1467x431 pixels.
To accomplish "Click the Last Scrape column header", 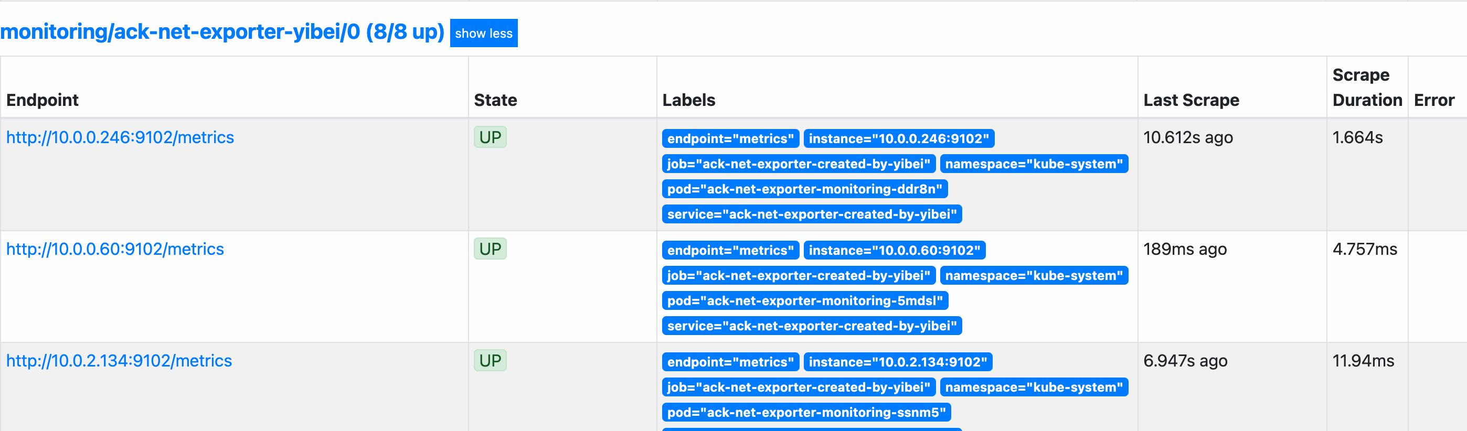I will 1191,100.
